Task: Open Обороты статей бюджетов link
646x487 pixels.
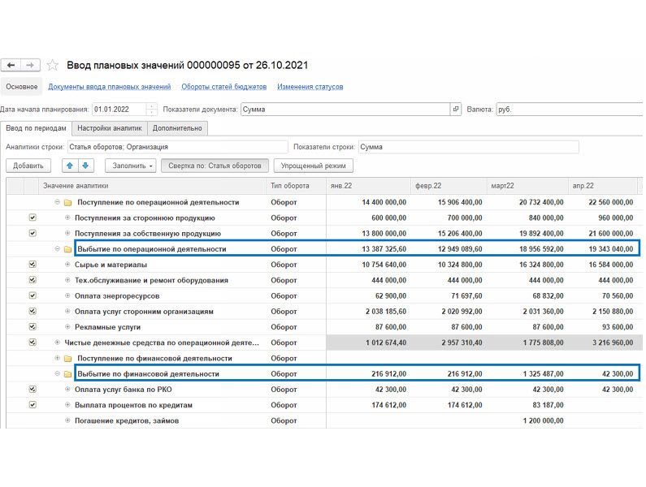Action: coord(224,87)
